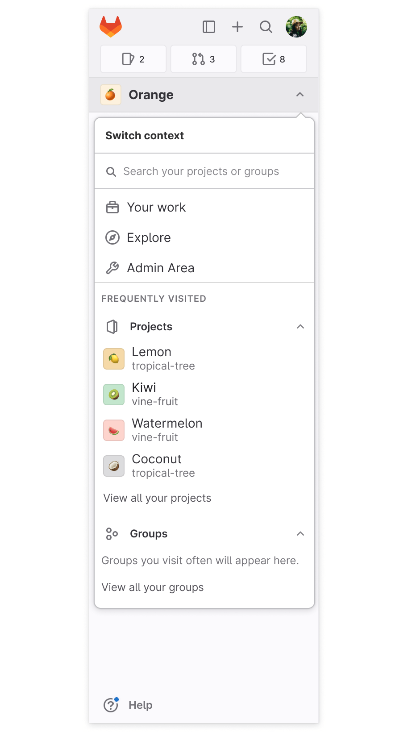Open the Admin Area with the wrench icon

(x=160, y=267)
